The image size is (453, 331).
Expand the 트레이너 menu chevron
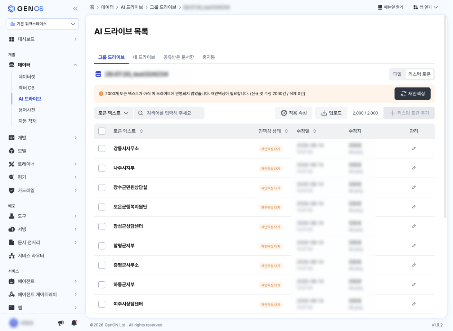[x=75, y=164]
